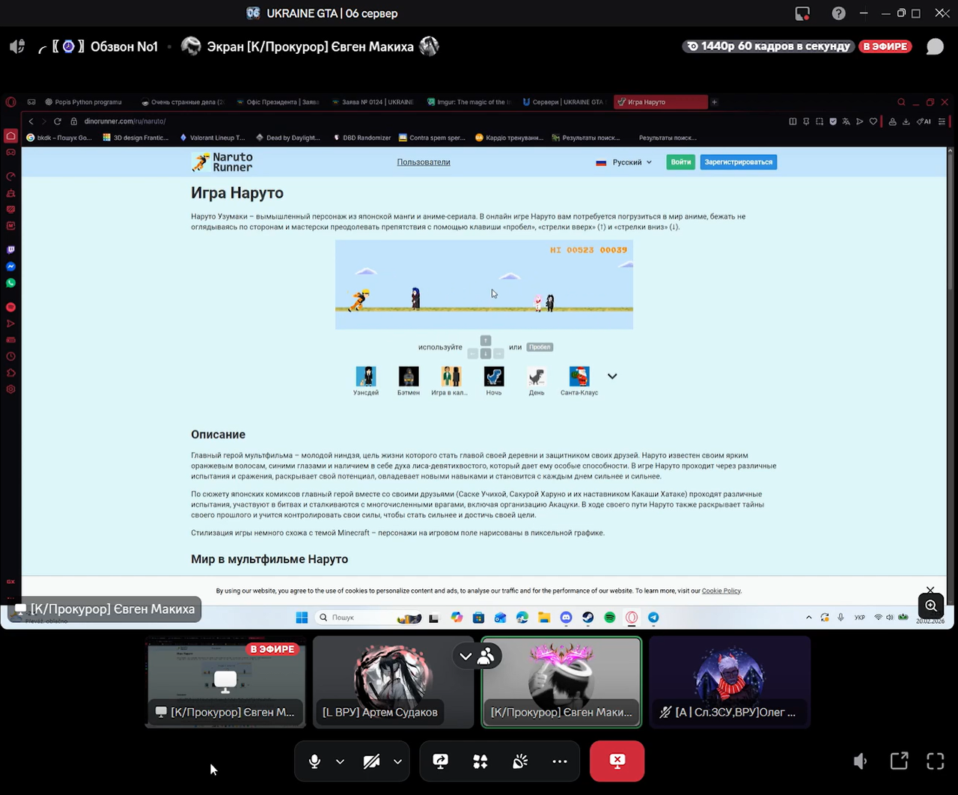Close the cookie notice banner

[930, 590]
